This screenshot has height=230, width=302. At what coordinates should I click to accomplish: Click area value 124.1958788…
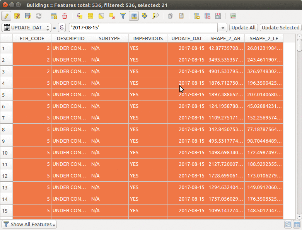tap(225, 106)
